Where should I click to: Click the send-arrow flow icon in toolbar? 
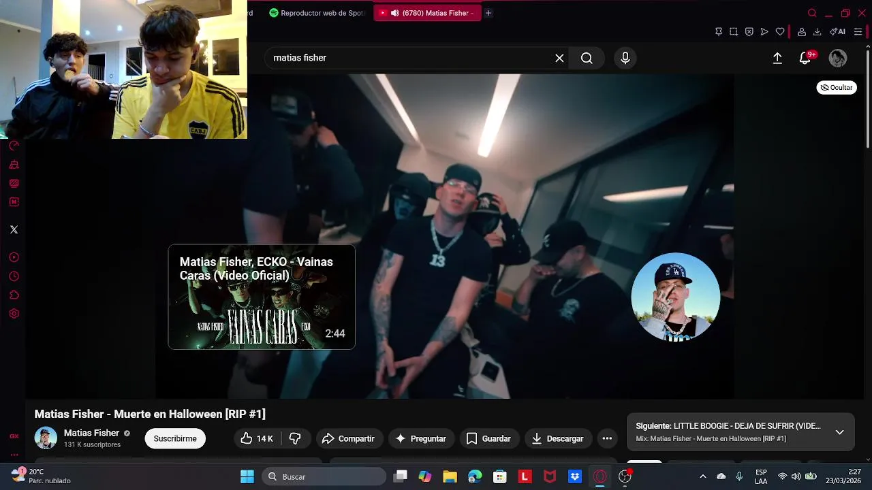point(764,31)
